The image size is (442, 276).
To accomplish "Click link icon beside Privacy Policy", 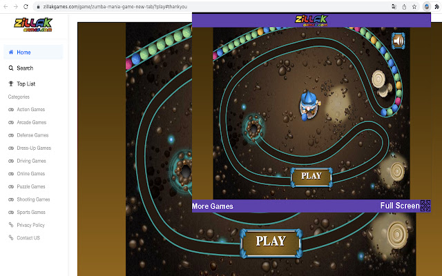I will [x=11, y=225].
